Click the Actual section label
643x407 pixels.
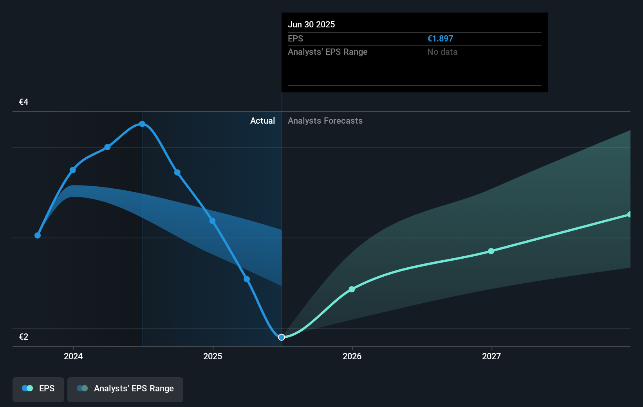262,121
